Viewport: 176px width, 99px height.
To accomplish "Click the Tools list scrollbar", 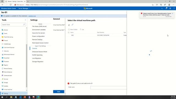I will pos(27,66).
